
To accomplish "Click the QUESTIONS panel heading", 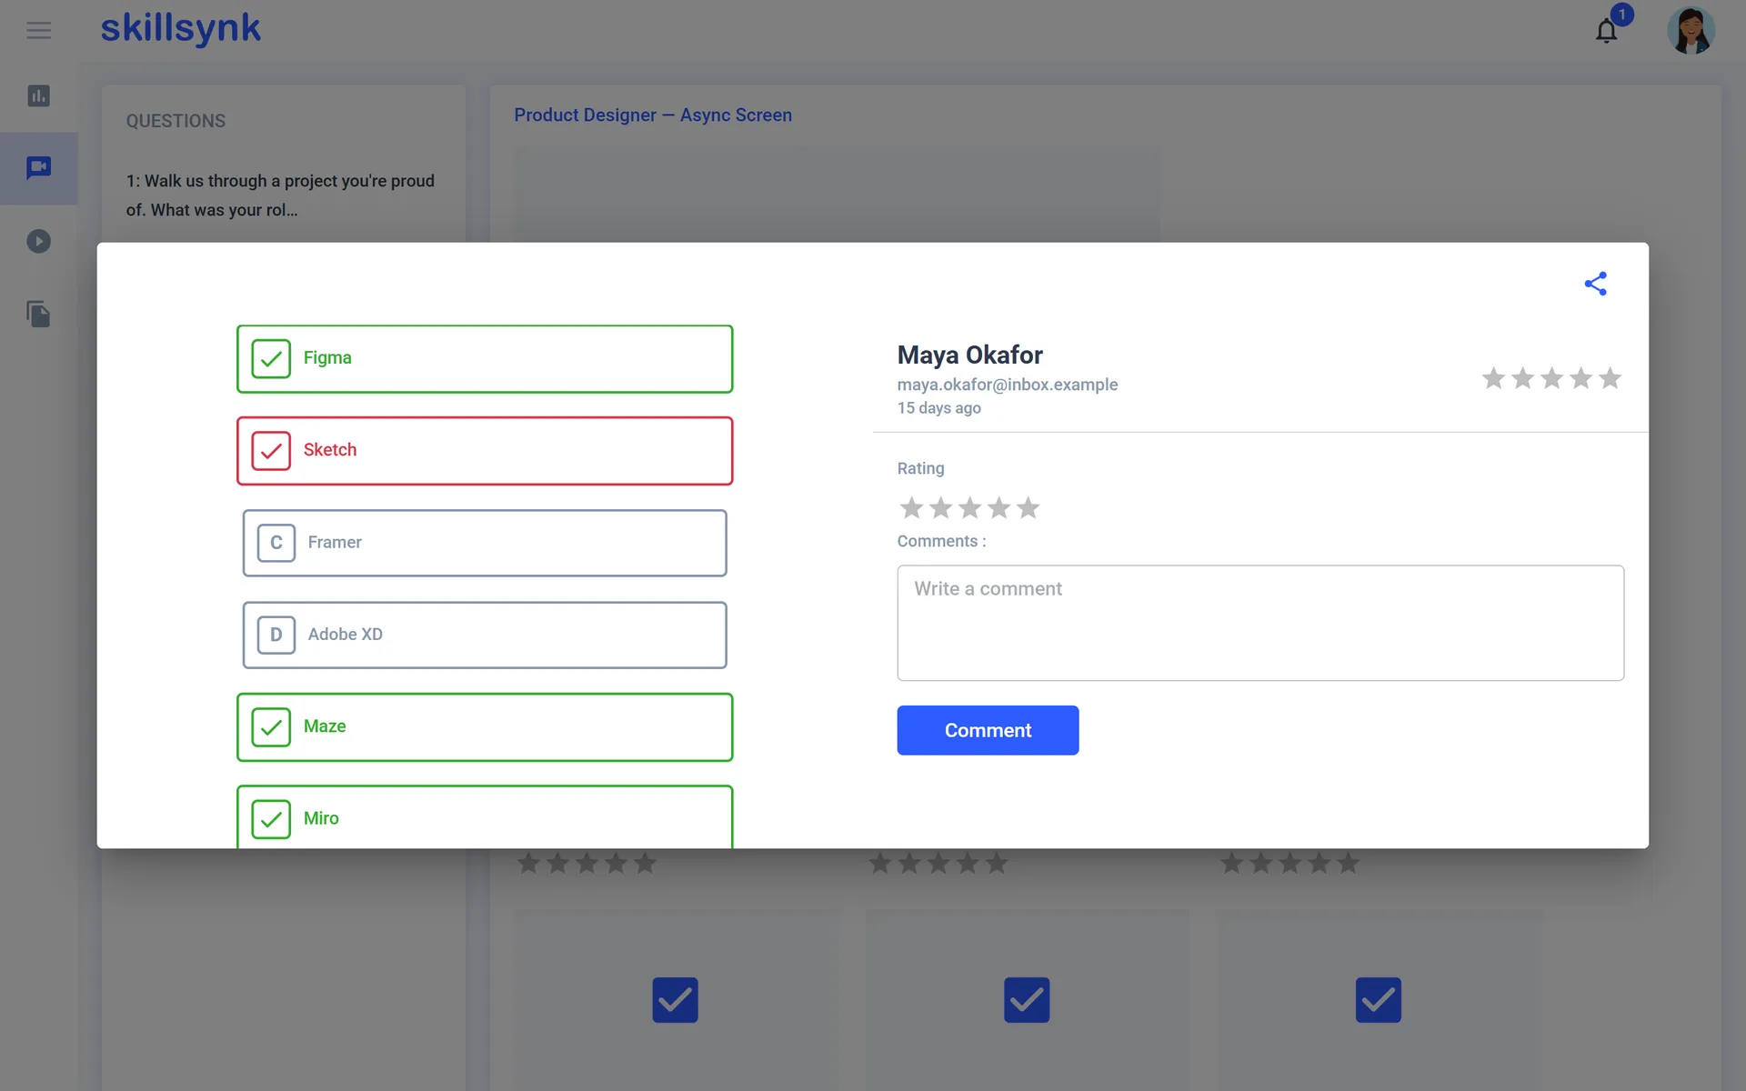I will (x=176, y=121).
